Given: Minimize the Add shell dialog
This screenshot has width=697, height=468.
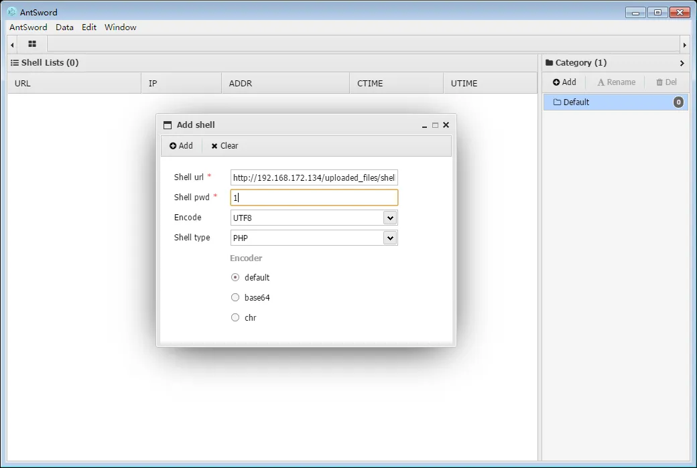Looking at the screenshot, I should tap(424, 125).
